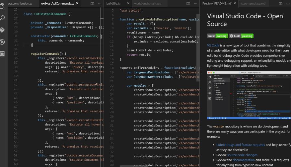Screen dimensions: 291x167
Task: Click the VS Code screenshot in the README
Action: (x=249, y=95)
